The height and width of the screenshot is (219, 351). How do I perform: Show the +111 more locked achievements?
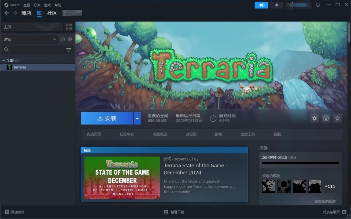point(330,186)
